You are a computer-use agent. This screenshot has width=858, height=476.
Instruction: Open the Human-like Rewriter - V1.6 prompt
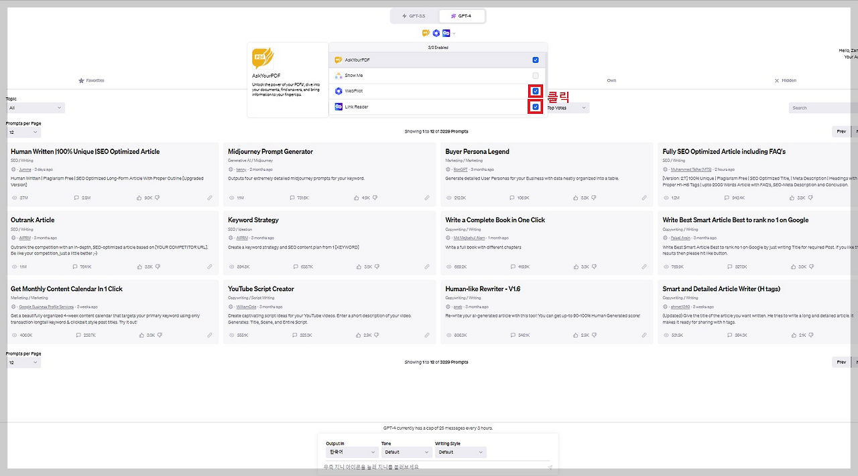coord(483,289)
